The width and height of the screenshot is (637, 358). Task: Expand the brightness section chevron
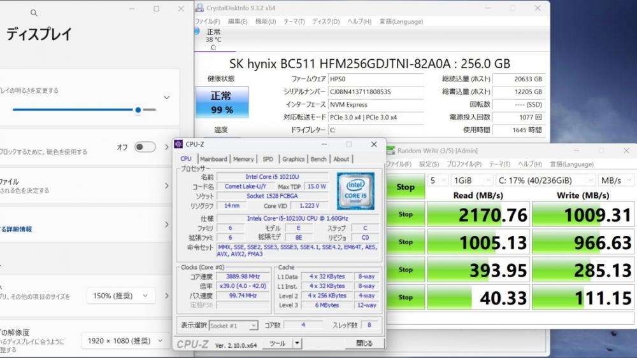167,97
